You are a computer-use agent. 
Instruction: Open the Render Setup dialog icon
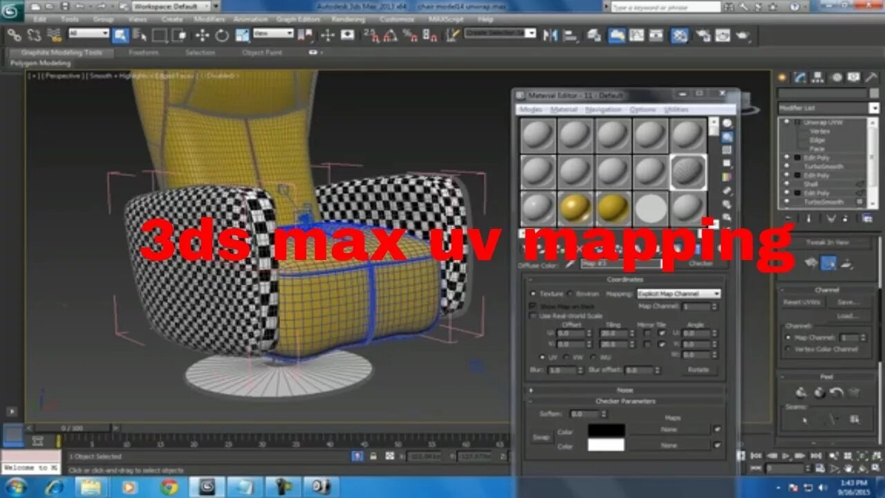click(703, 35)
